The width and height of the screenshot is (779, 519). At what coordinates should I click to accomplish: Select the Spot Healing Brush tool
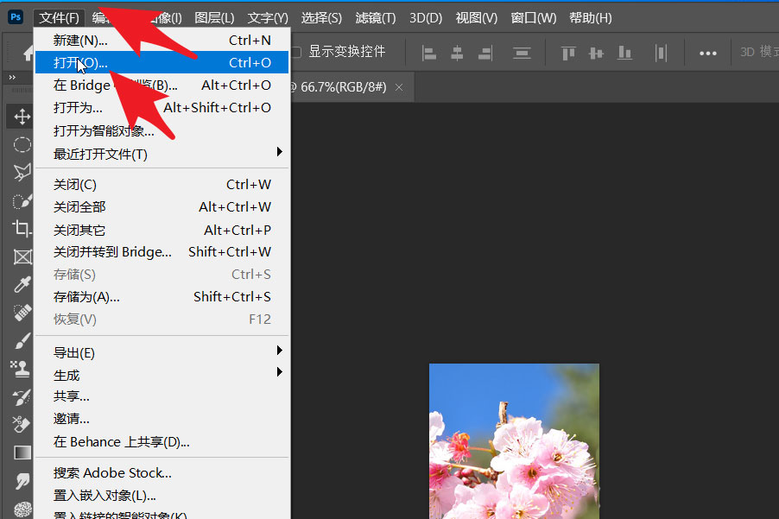tap(22, 313)
